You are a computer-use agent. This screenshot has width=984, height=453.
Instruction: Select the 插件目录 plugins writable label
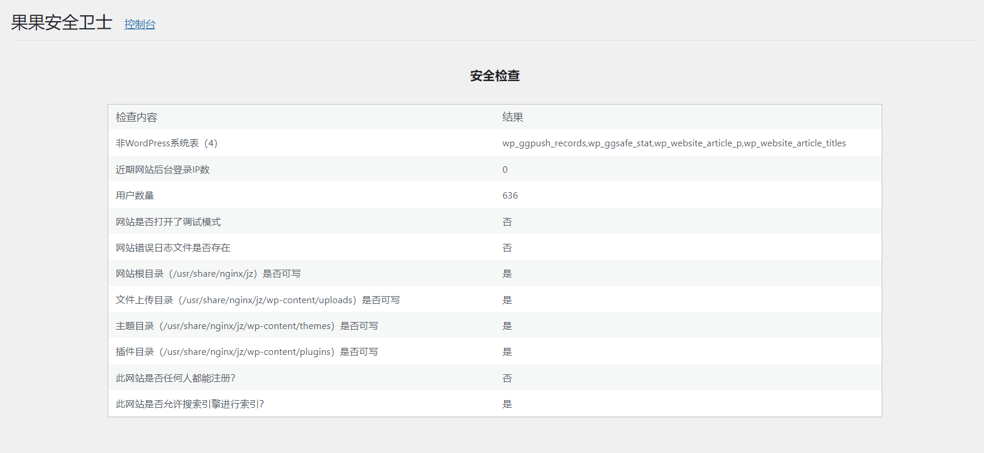247,352
